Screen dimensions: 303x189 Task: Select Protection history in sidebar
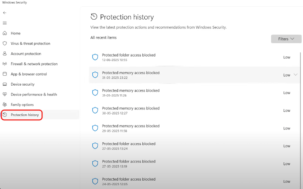[25, 115]
